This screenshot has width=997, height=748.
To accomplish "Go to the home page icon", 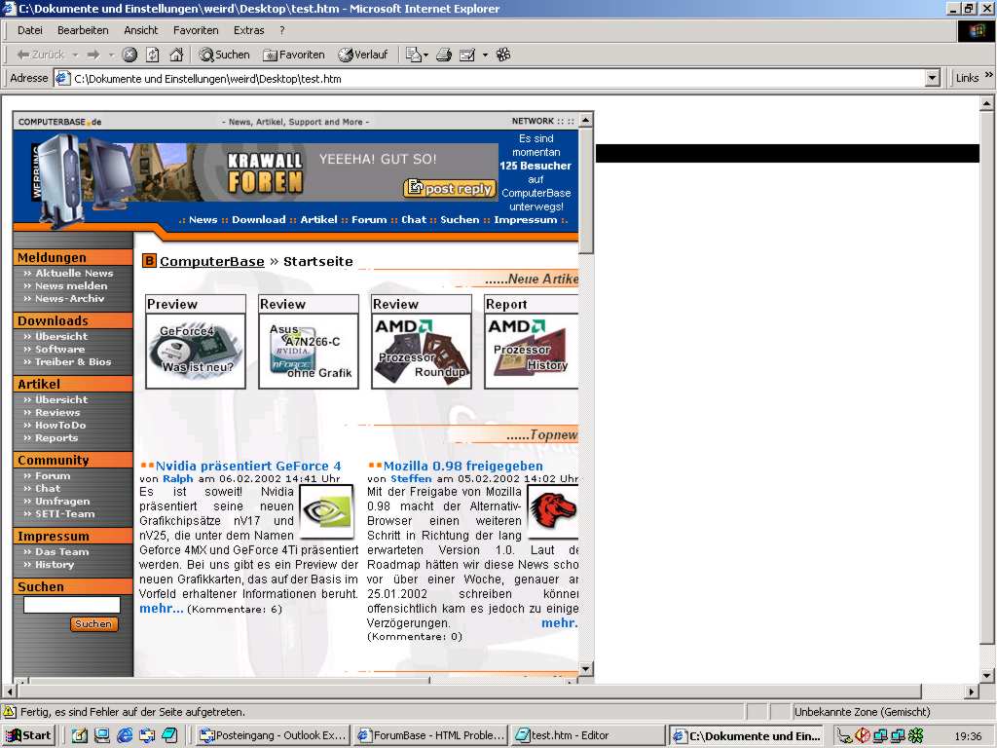I will coord(176,55).
